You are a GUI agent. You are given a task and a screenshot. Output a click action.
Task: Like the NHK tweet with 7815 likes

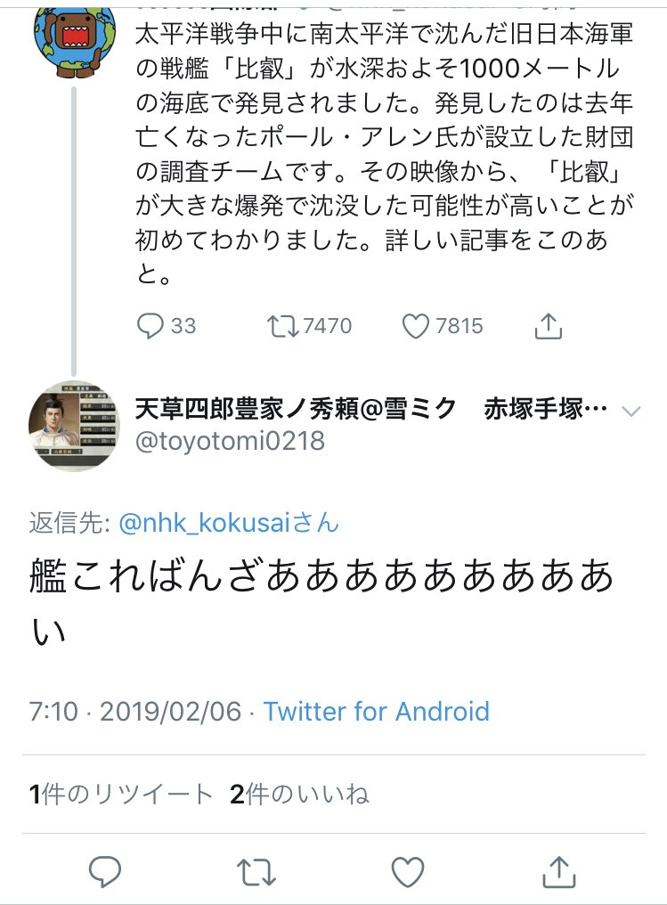pyautogui.click(x=416, y=326)
